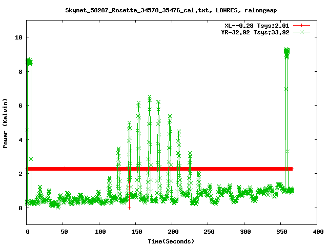Click the x-axis tick label 250
Viewport: 328px width, 246px height.
coord(209,232)
